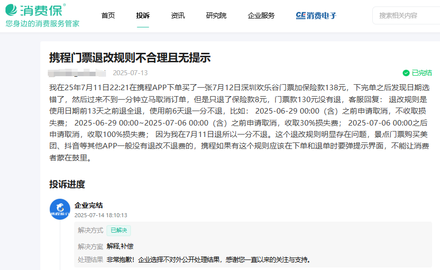The image size is (440, 270).
Task: Click the complaint title 携程门票退改规则不合理且无提示
Action: (130, 58)
